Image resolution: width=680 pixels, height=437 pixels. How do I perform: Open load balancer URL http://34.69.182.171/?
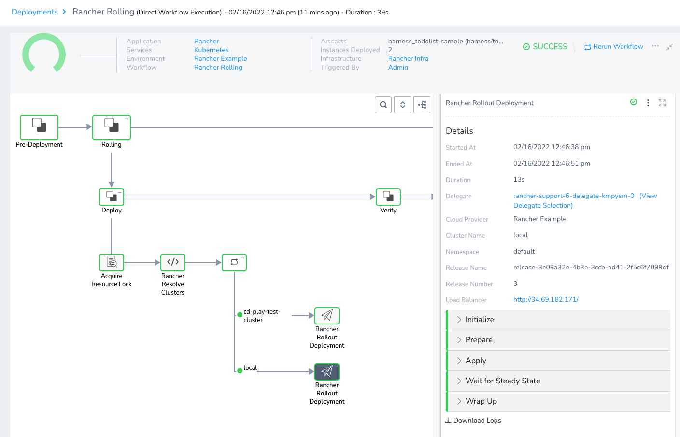point(546,299)
